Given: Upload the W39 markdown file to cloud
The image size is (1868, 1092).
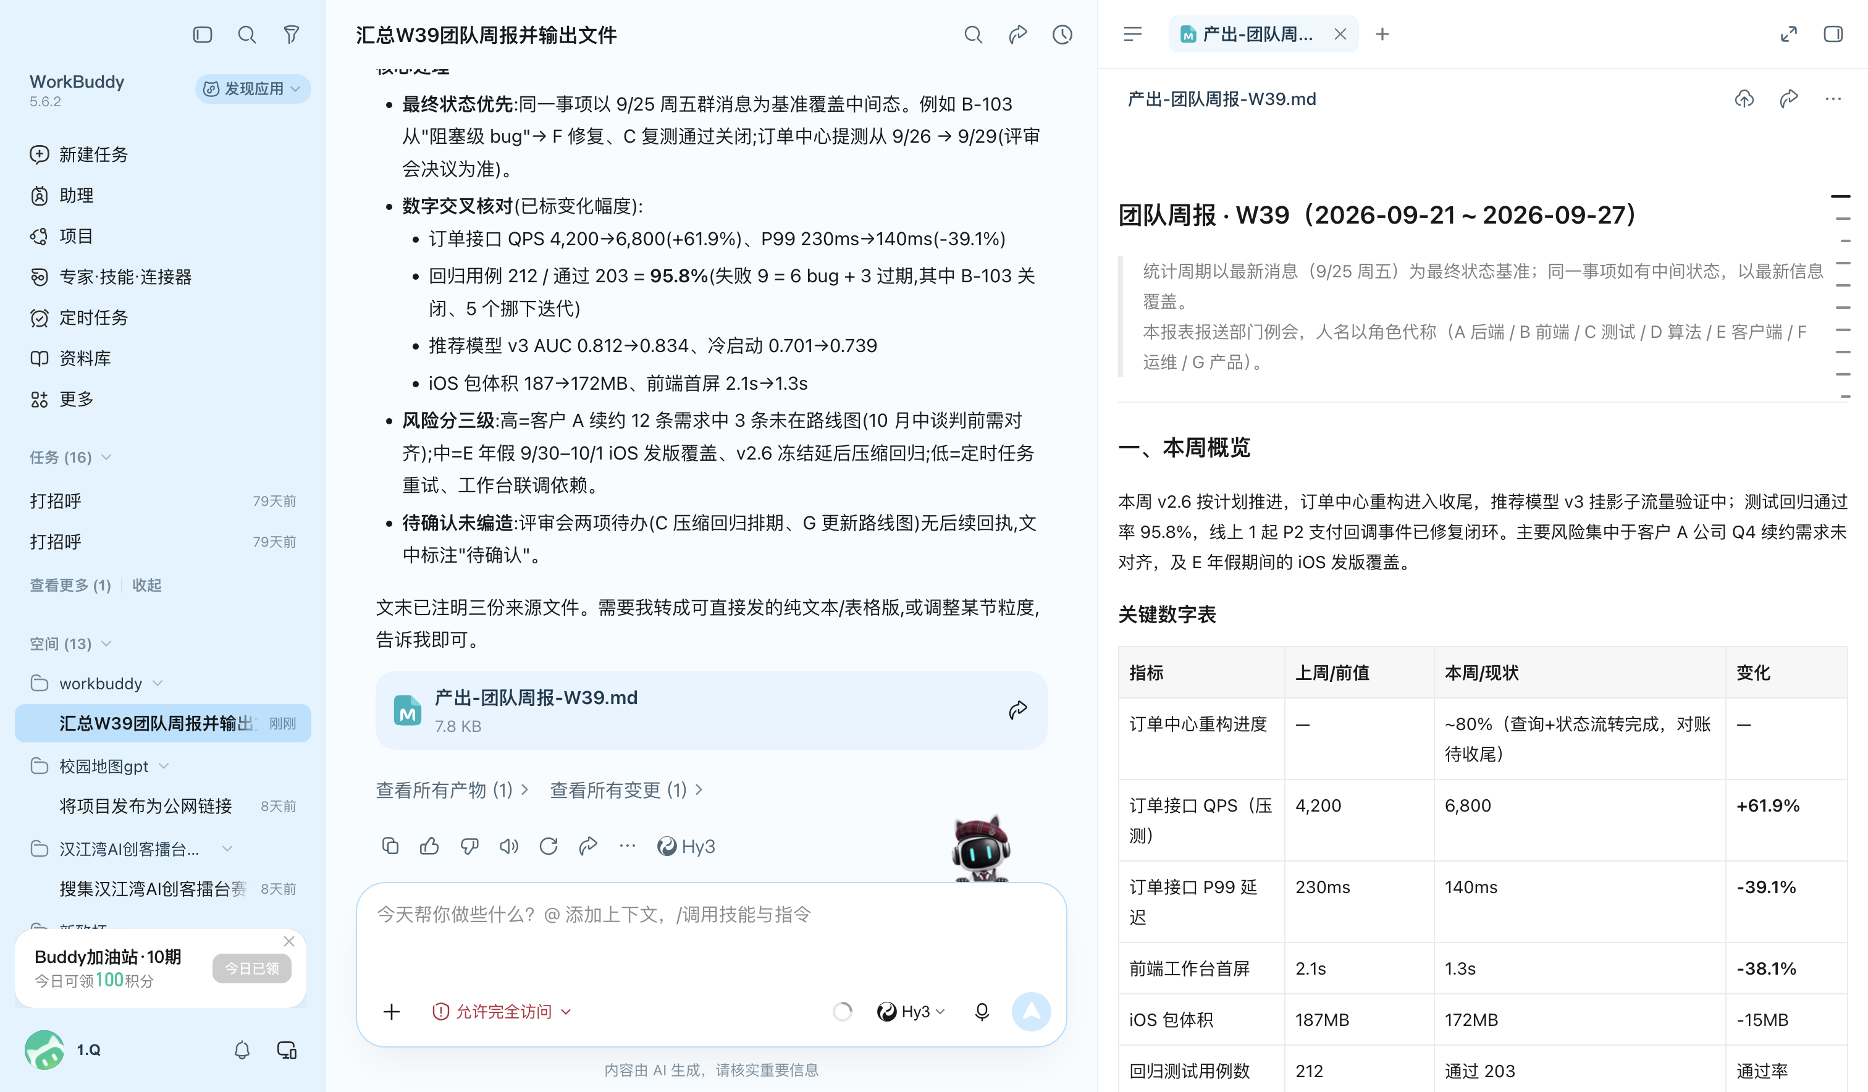Looking at the screenshot, I should 1744,99.
